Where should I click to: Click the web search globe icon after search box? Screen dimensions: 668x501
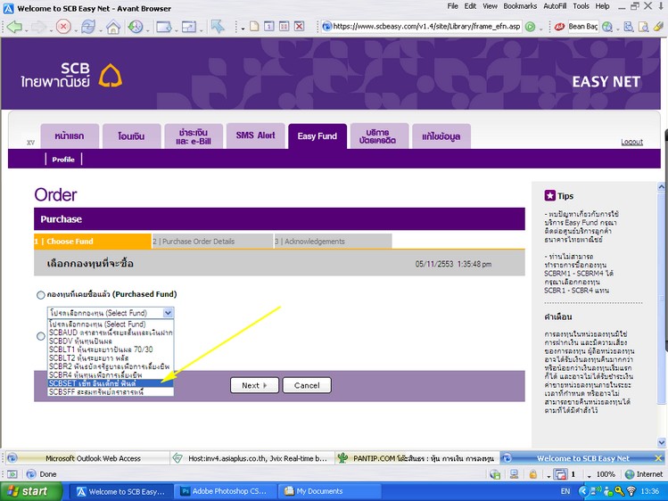click(x=607, y=27)
